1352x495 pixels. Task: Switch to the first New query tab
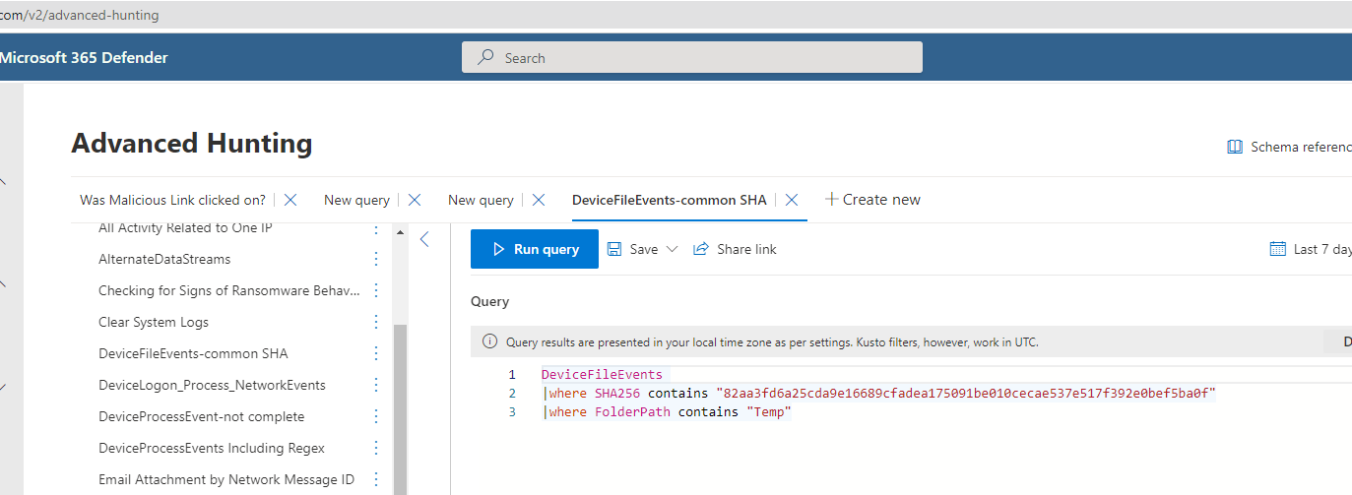[356, 200]
